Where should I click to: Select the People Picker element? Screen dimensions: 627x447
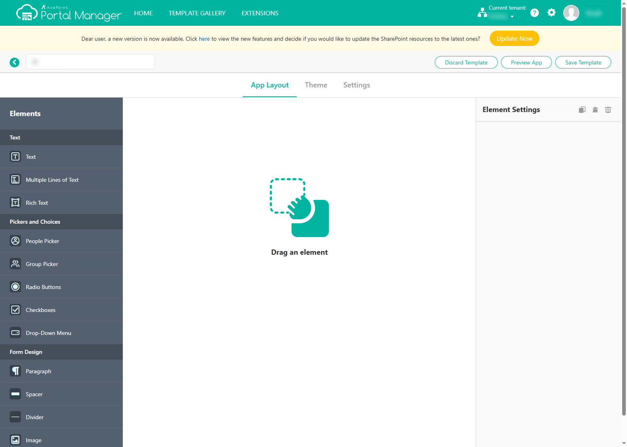pyautogui.click(x=42, y=241)
